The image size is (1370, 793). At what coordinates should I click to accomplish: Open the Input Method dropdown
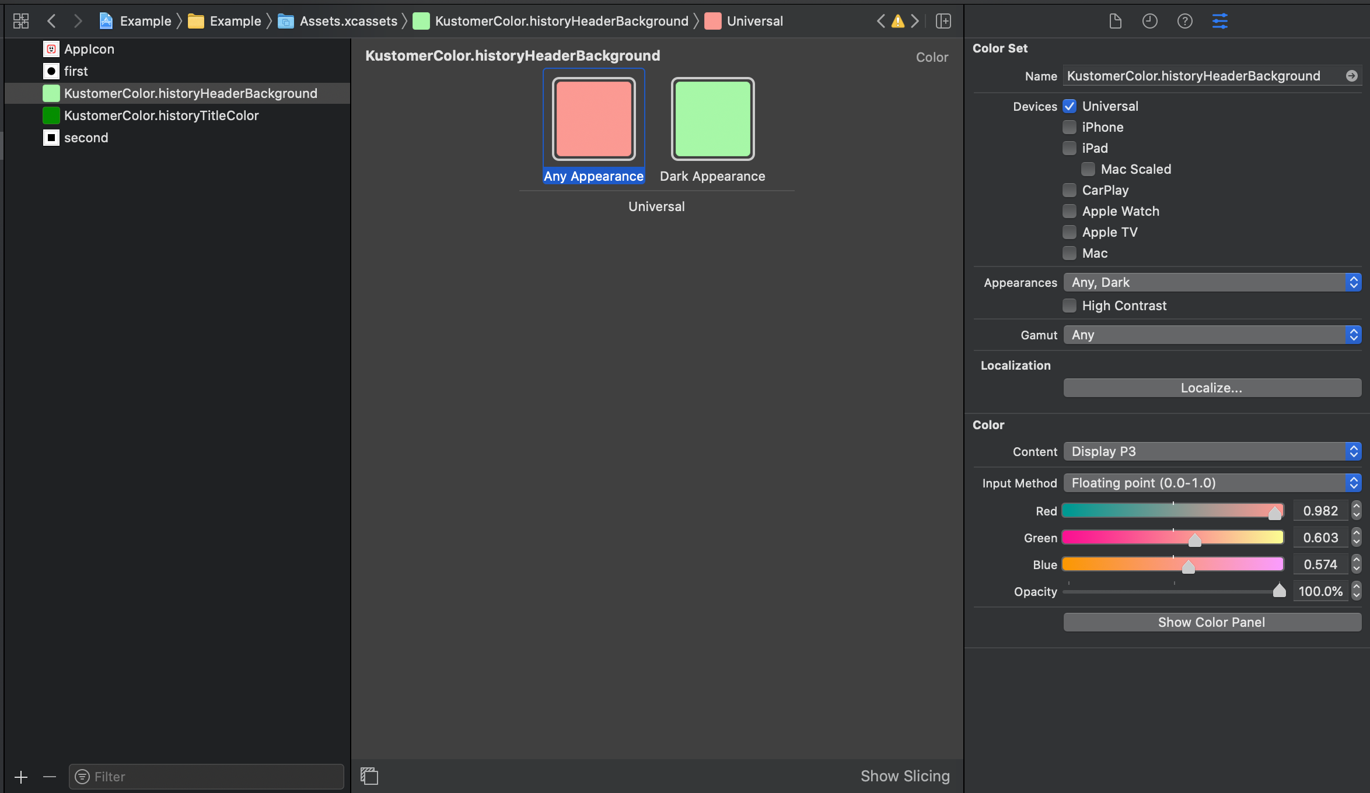pos(1211,483)
